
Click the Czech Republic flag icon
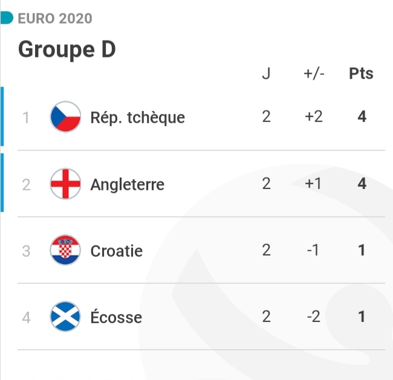click(x=65, y=117)
